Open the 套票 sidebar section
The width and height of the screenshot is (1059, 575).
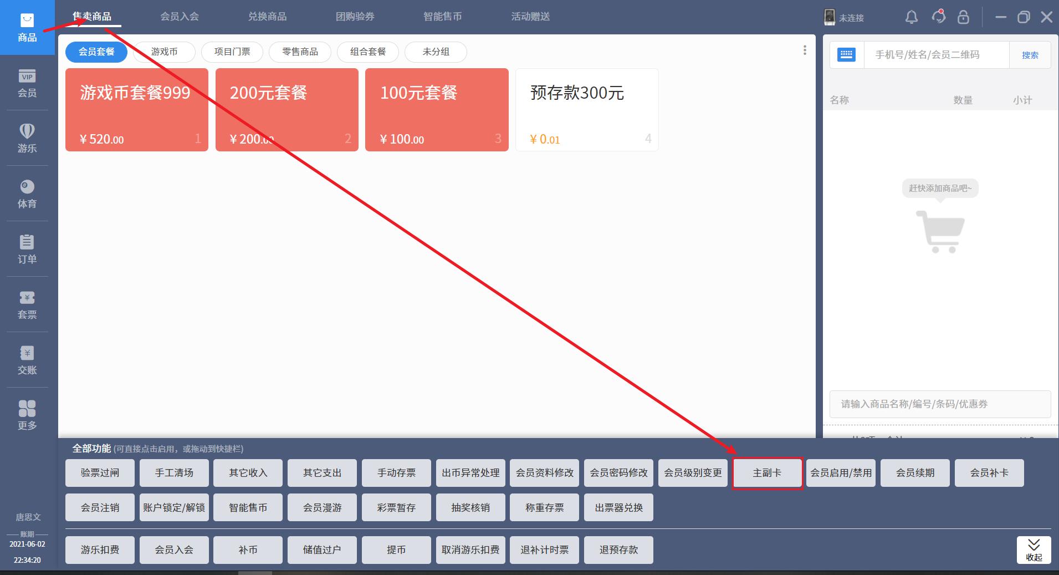click(x=27, y=305)
